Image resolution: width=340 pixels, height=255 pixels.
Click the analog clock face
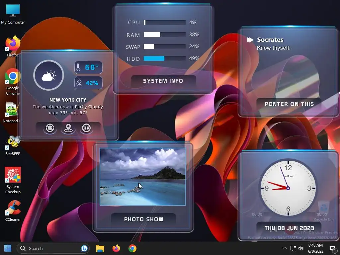pyautogui.click(x=288, y=188)
